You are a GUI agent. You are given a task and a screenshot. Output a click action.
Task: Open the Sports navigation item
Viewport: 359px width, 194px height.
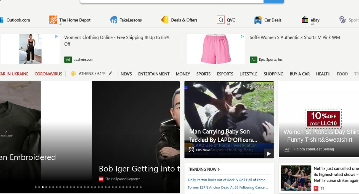[x=203, y=74]
